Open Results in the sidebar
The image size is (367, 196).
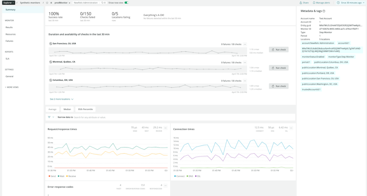tap(9, 27)
